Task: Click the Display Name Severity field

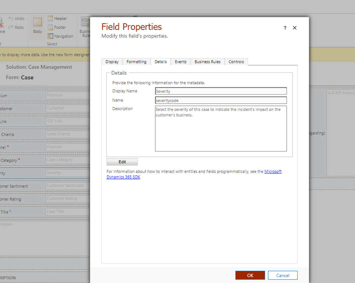Action: (221, 91)
